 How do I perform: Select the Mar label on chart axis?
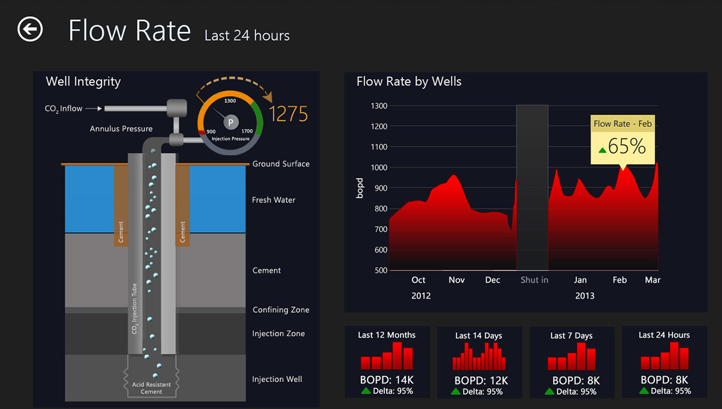pyautogui.click(x=652, y=280)
